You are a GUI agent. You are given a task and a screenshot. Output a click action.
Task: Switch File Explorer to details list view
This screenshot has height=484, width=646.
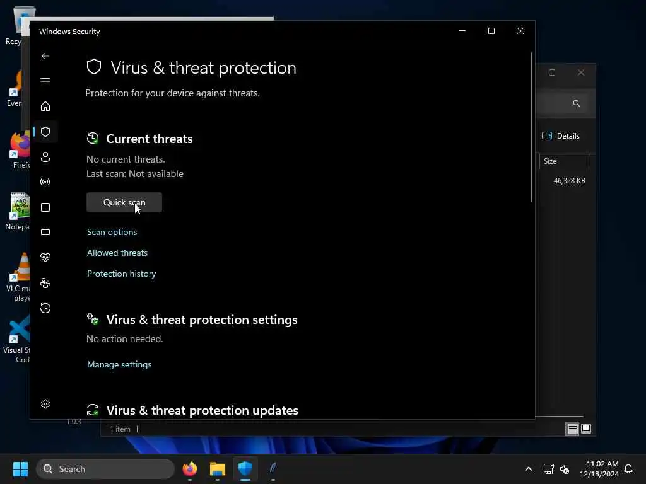[572, 429]
